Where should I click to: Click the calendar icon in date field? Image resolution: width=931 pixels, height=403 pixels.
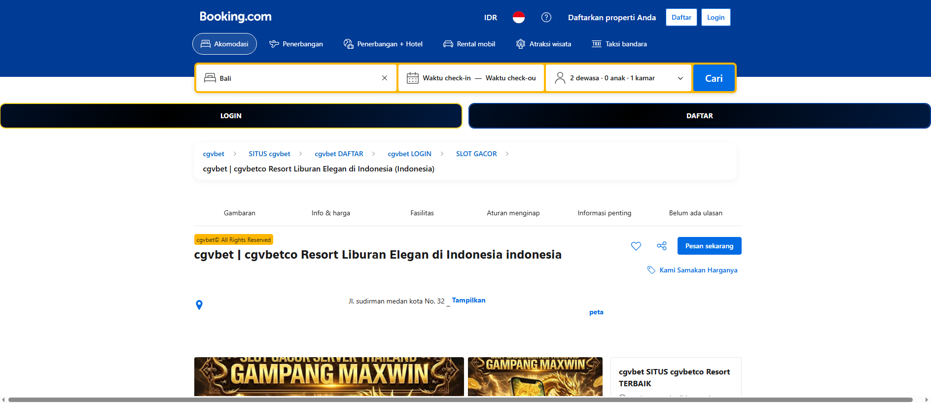click(x=412, y=78)
